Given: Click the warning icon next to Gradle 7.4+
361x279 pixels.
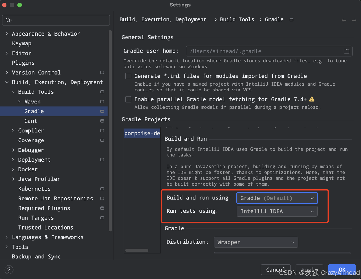Looking at the screenshot, I should coord(312,99).
